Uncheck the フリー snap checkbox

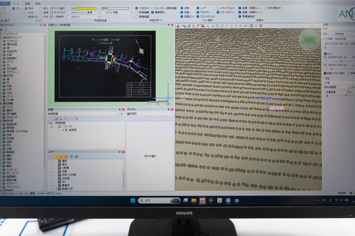click(14, 8)
